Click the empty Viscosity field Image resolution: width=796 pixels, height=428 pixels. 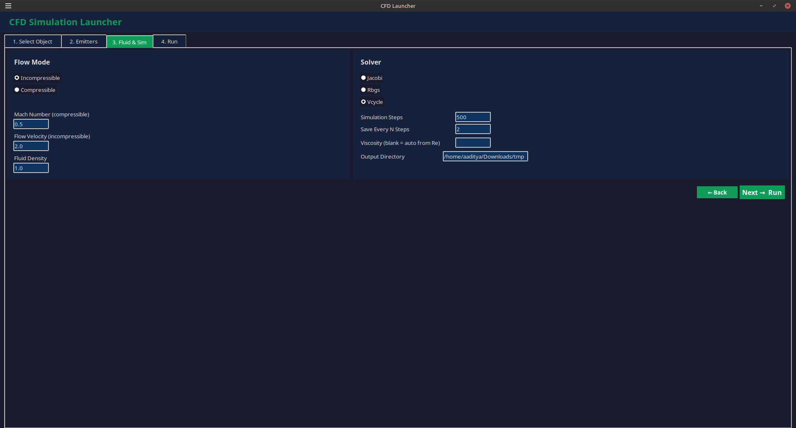tap(473, 143)
